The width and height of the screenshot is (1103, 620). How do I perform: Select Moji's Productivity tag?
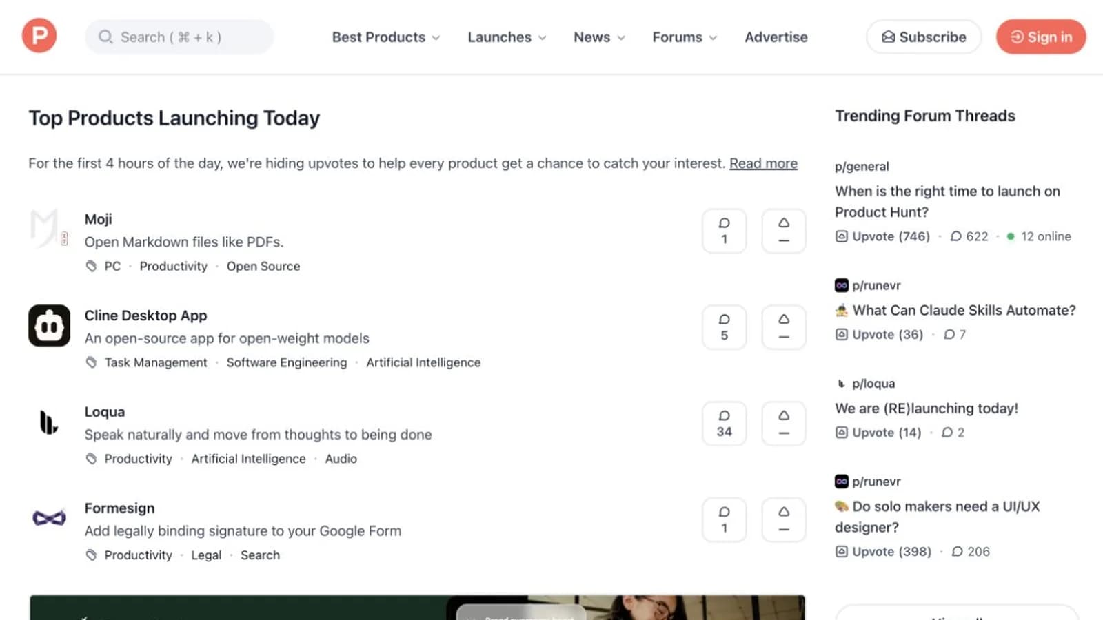click(x=173, y=266)
